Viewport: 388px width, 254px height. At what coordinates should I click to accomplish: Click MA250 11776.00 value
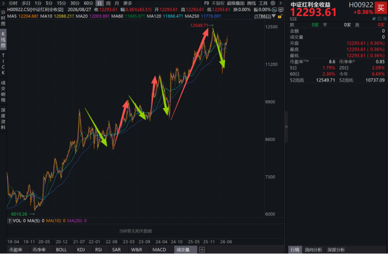click(x=210, y=16)
